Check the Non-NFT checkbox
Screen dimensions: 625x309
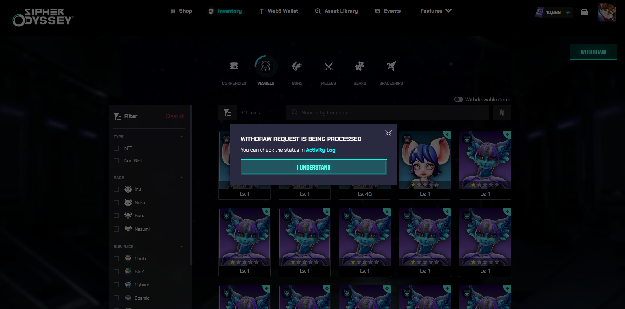point(116,161)
